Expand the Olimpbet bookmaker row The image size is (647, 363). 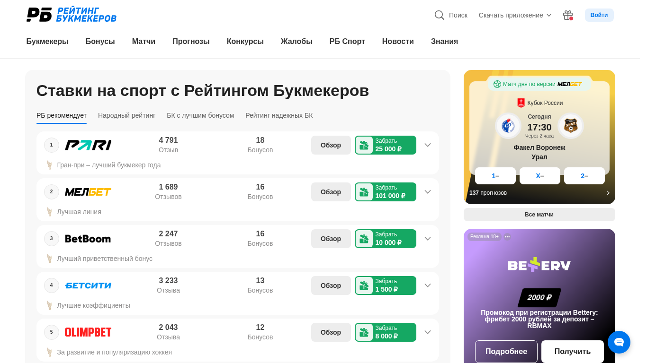[x=428, y=332]
